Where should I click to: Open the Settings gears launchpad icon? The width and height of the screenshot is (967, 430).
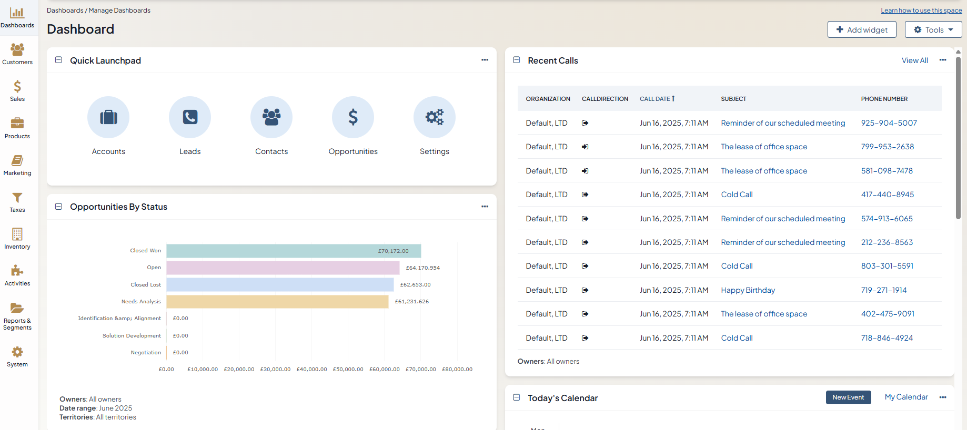pyautogui.click(x=435, y=117)
